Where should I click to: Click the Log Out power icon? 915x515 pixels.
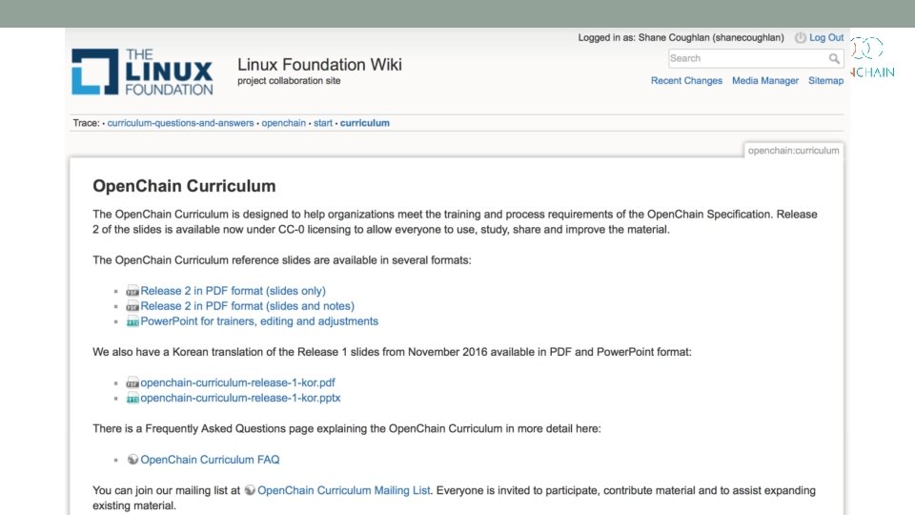click(x=800, y=38)
